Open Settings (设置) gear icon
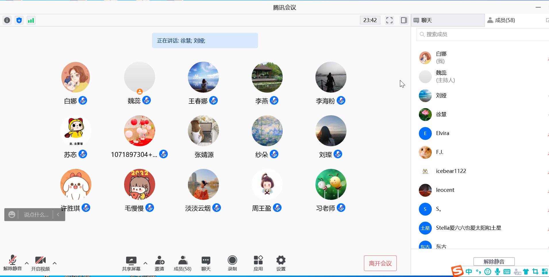This screenshot has width=549, height=277. coord(281,263)
